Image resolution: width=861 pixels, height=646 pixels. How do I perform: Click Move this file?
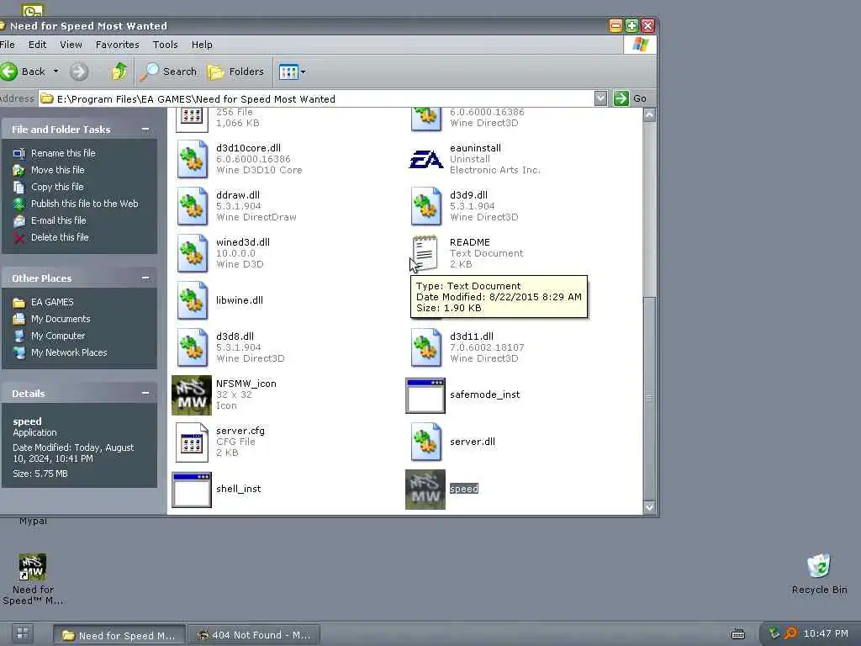pos(58,170)
